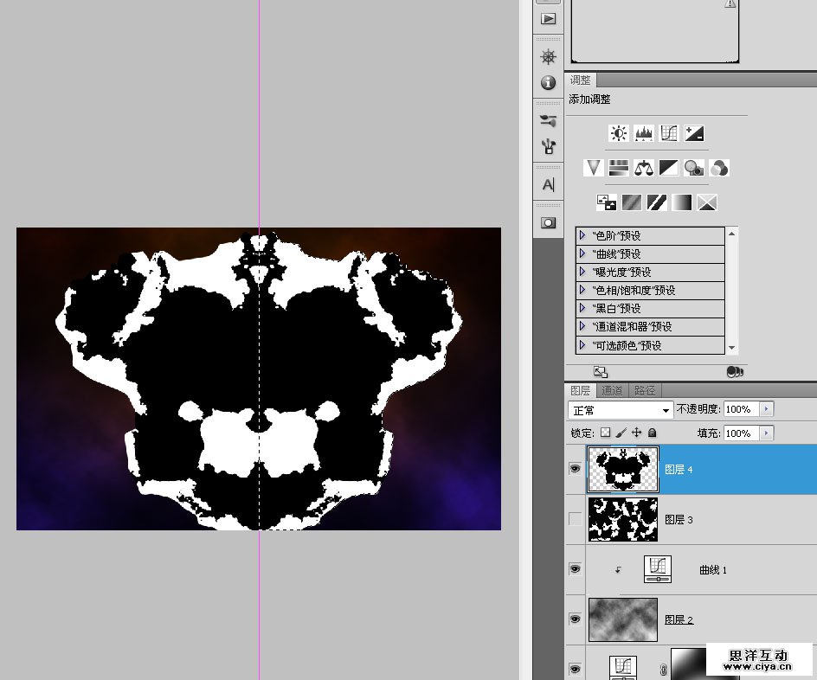Image resolution: width=817 pixels, height=680 pixels.
Task: Click the Color Balance scales icon
Action: coord(643,168)
